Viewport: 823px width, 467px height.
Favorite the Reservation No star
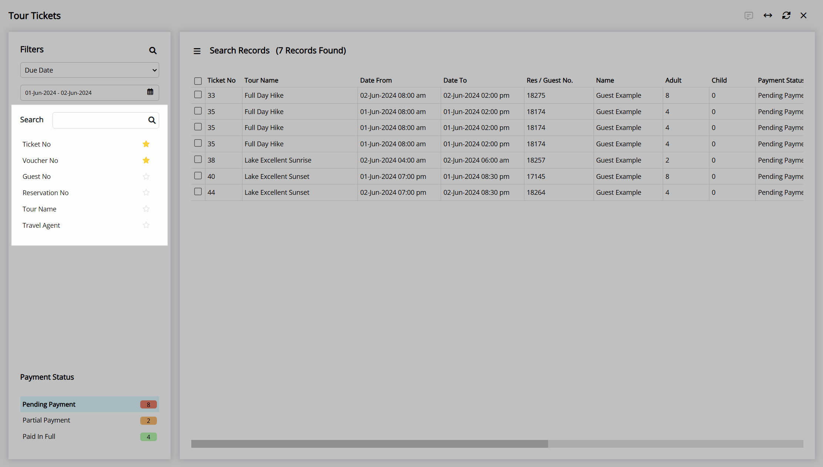(146, 193)
